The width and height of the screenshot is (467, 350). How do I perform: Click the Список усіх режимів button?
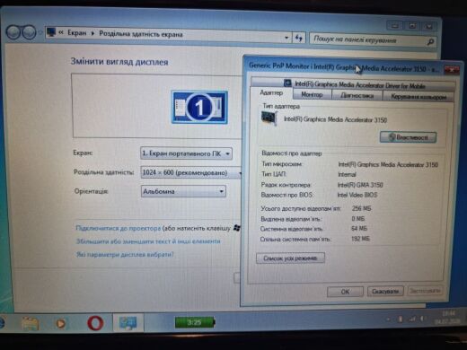290,258
